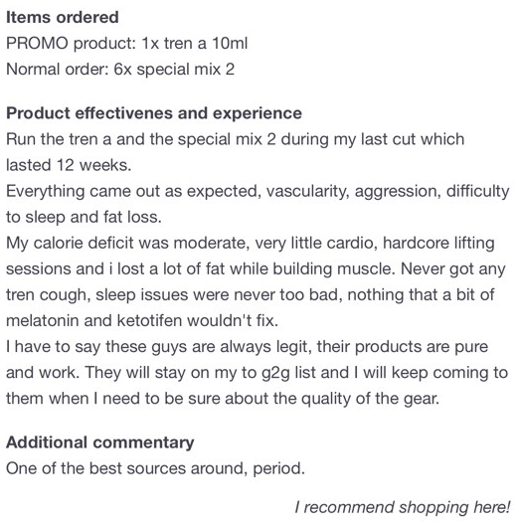Screen dimensions: 519x525
Task: Click the word 'g2g' in the review
Action: [275, 373]
